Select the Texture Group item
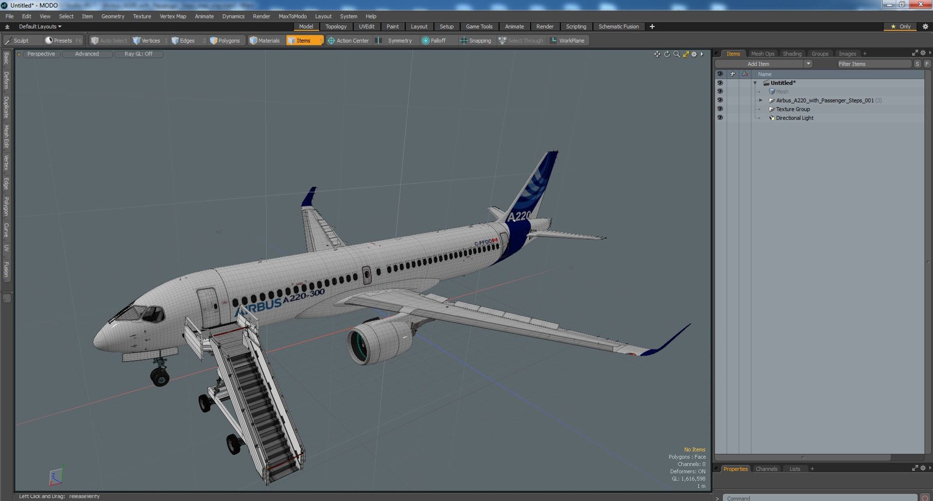This screenshot has height=501, width=933. coord(793,109)
